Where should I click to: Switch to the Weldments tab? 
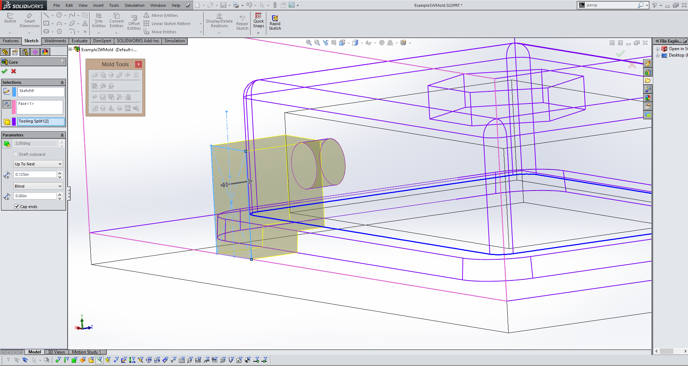[55, 41]
